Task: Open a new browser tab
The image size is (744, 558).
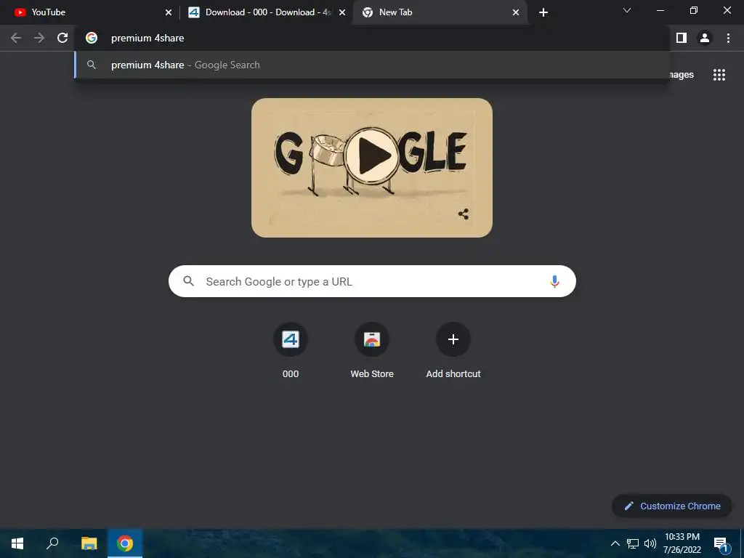Action: 543,12
